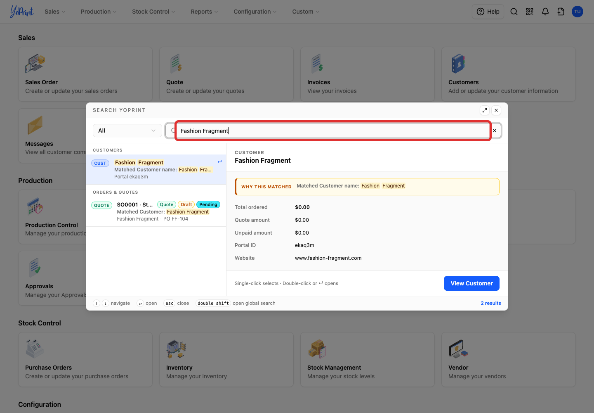Viewport: 594px width, 413px height.
Task: Click the Messages envelope icon
Action: click(35, 125)
